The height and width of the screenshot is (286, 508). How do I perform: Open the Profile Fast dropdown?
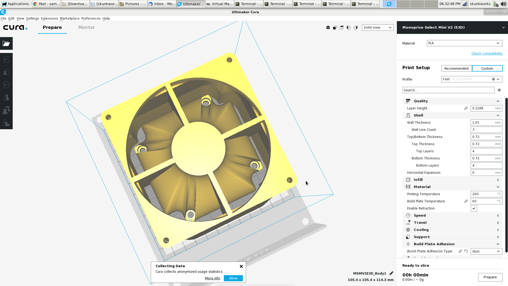click(x=472, y=79)
